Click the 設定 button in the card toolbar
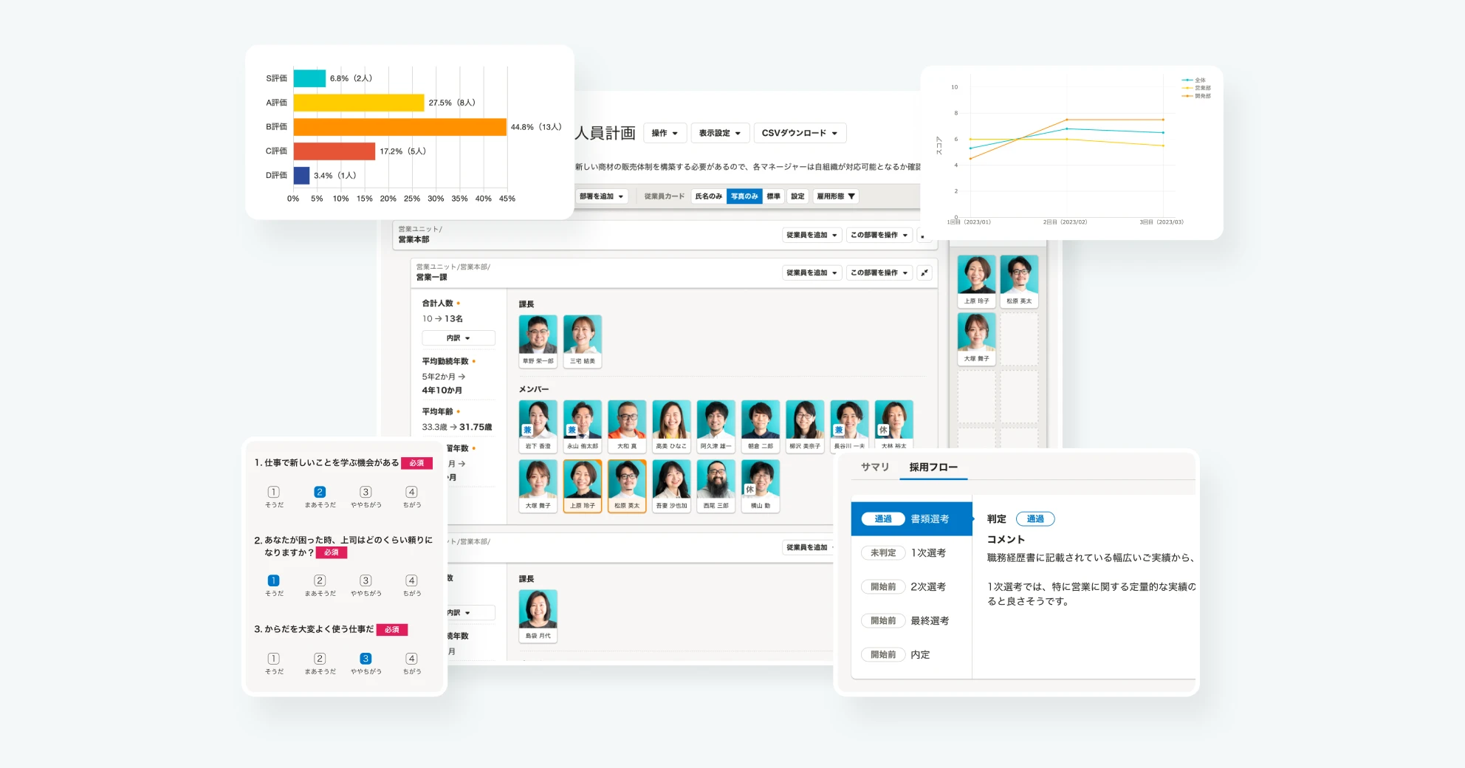The height and width of the screenshot is (768, 1465). click(x=797, y=196)
